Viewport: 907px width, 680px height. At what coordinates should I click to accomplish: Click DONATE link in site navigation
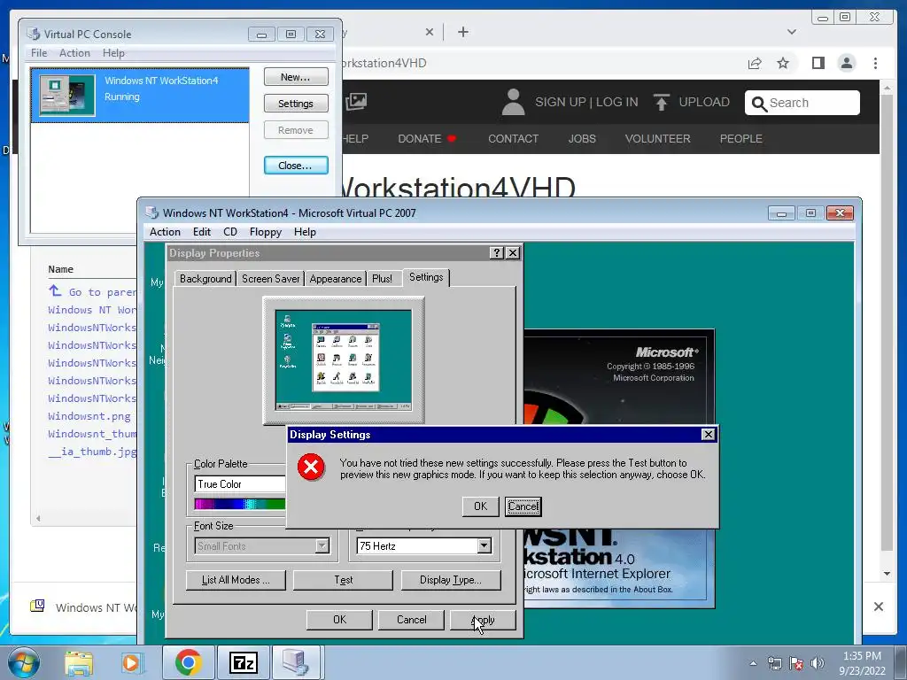point(427,139)
